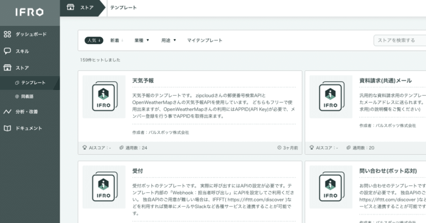Click 適用数：24 on 天気予報 card
The width and height of the screenshot is (426, 223).
136,148
